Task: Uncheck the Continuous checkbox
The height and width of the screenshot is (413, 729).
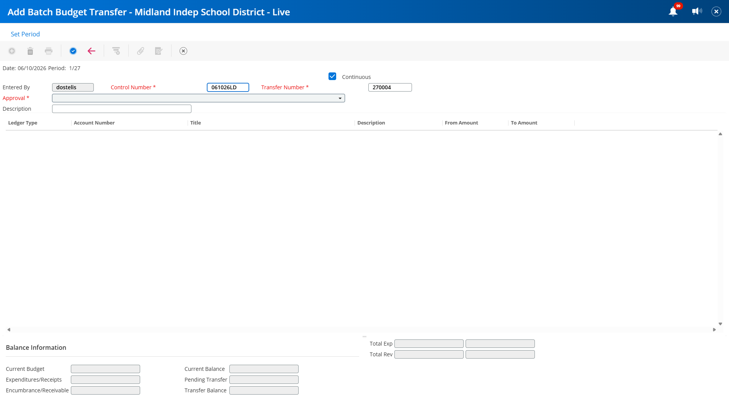Action: (x=332, y=77)
